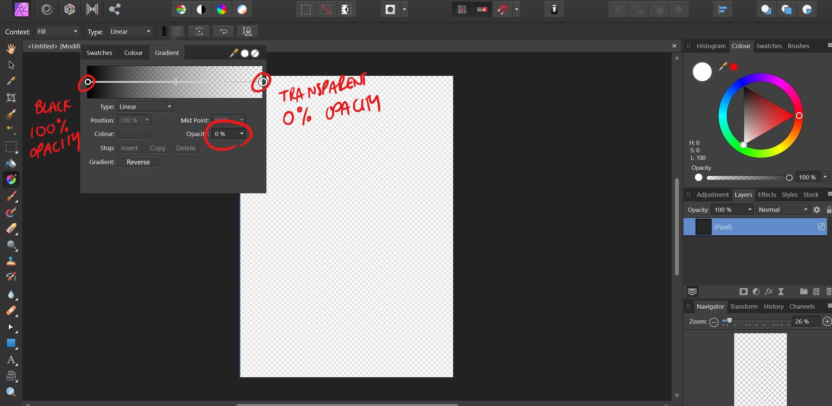Expand the Normal blend mode dropdown
The image size is (832, 406).
(x=783, y=210)
